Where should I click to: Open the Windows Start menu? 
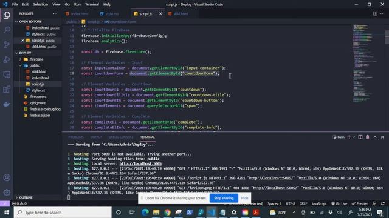coord(7,213)
